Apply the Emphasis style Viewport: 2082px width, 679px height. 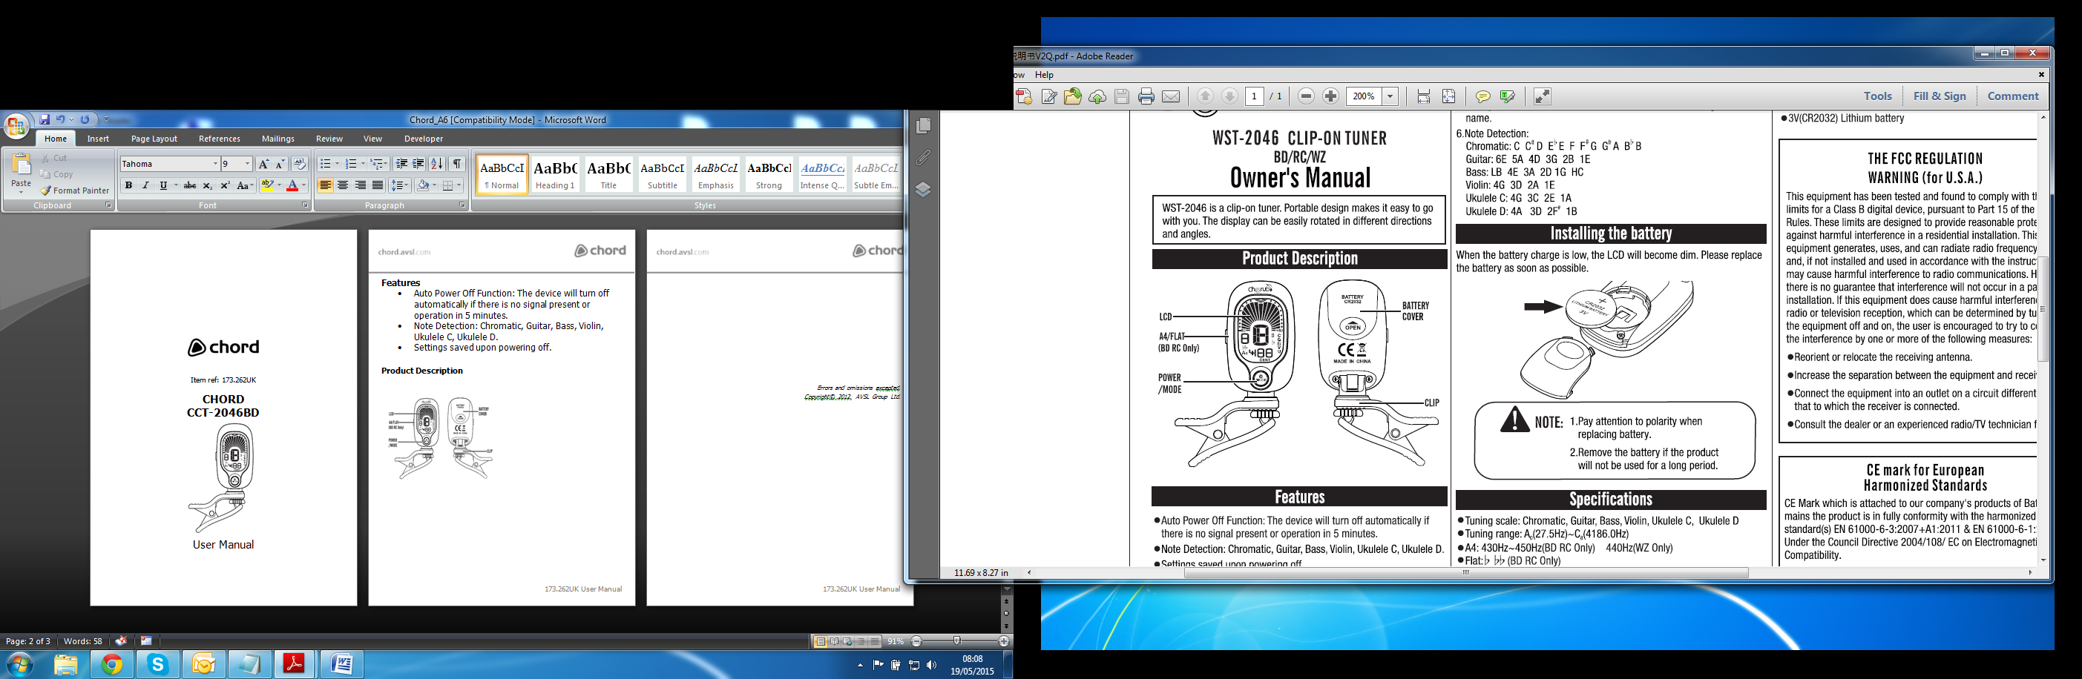716,174
